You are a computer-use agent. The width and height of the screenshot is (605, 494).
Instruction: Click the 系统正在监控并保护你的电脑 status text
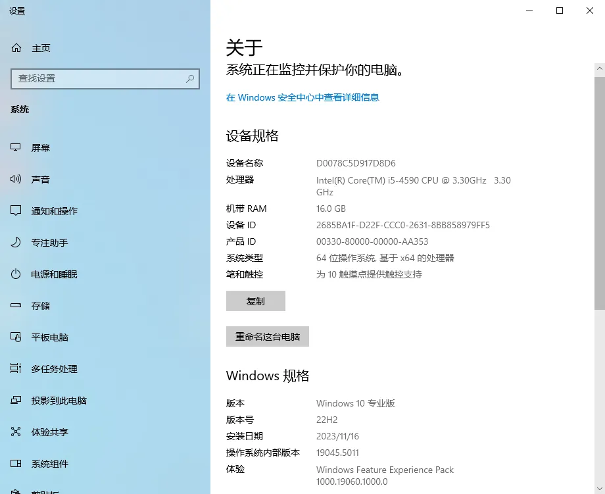click(314, 70)
